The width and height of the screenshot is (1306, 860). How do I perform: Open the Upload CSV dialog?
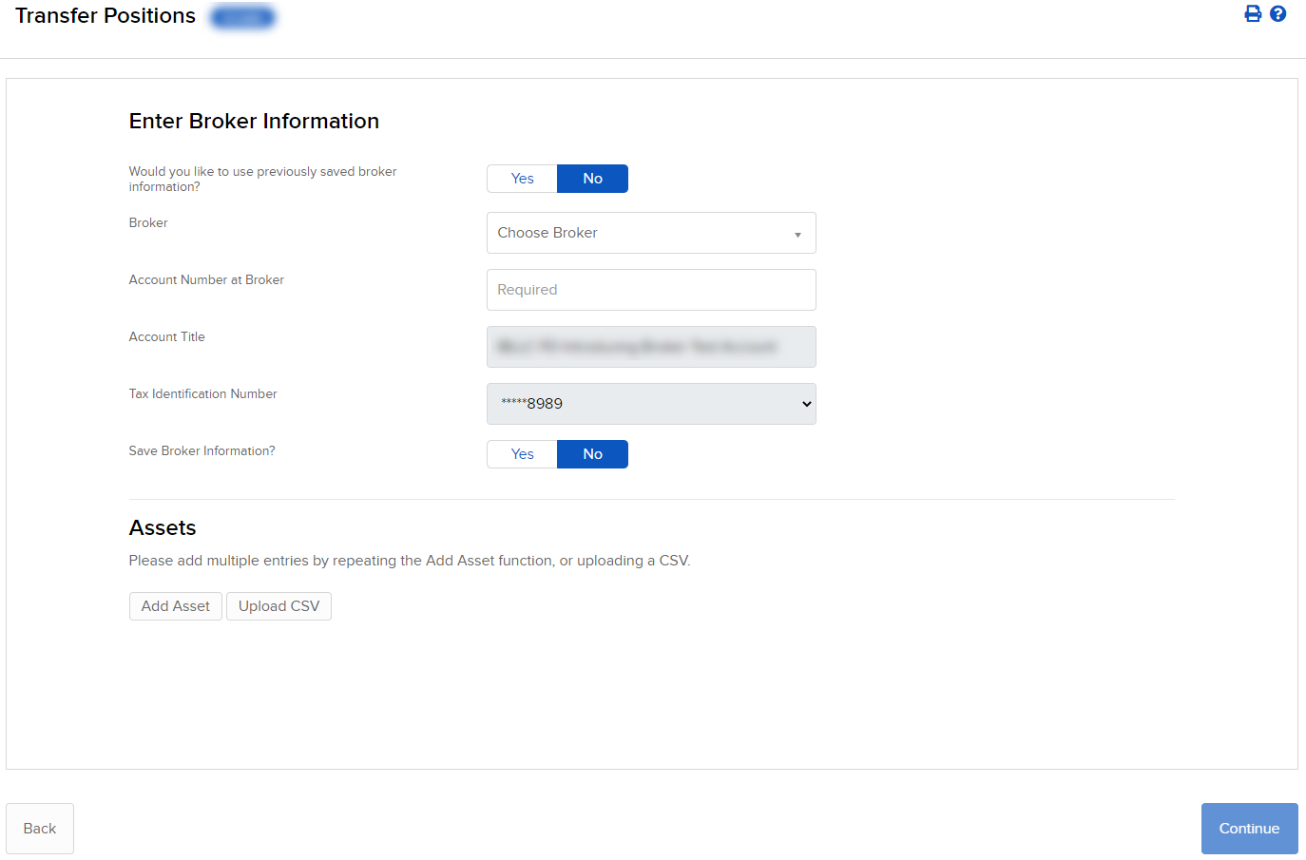click(278, 605)
